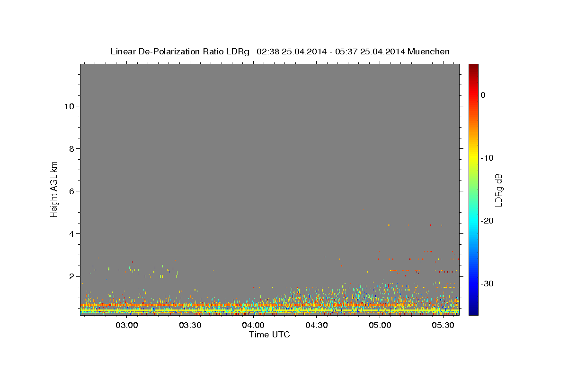Click 'Muenchen' in the plot title
Image resolution: width=568 pixels, height=378 pixels.
(428, 52)
